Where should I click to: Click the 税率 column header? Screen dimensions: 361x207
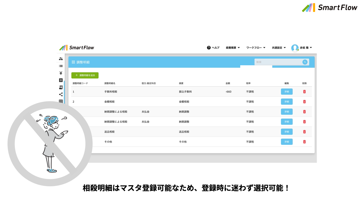248,83
